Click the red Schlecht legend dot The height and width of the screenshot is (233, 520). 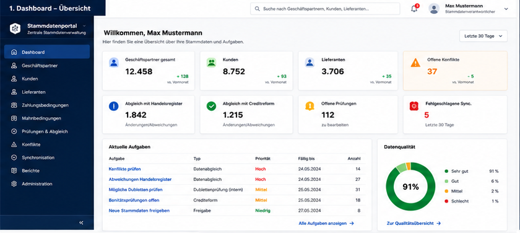click(446, 201)
